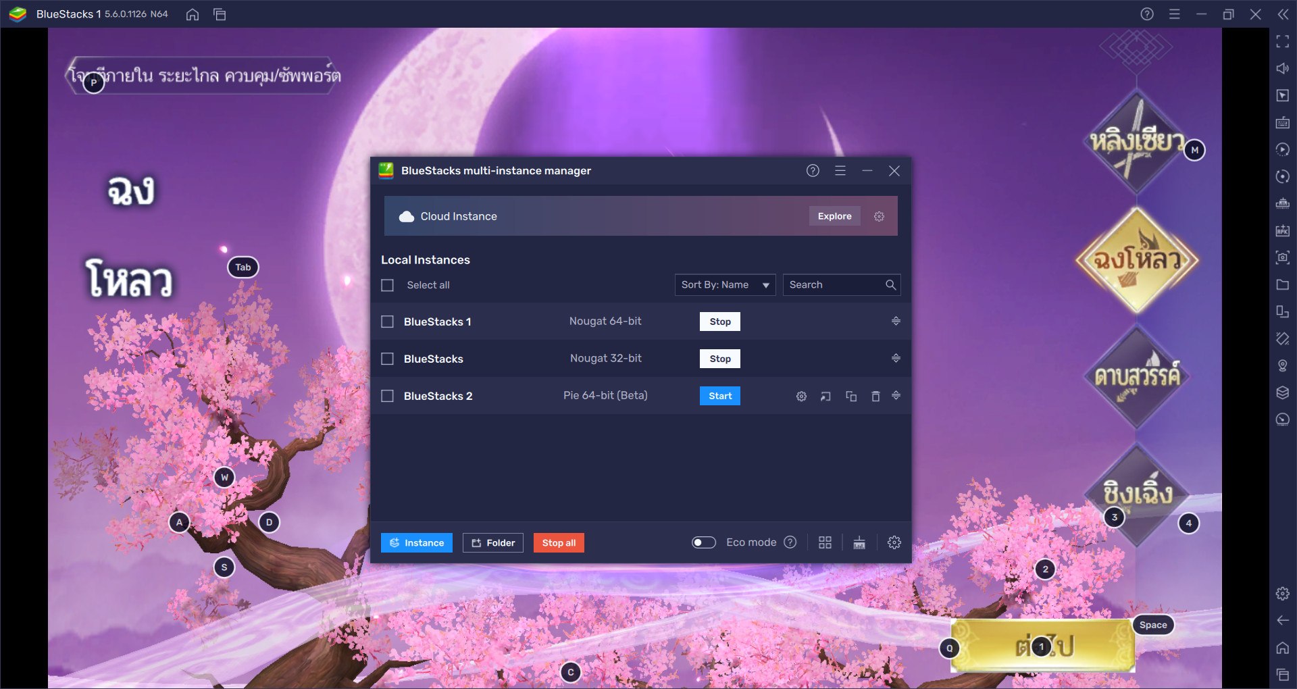Run disk cleanup broom tool
The height and width of the screenshot is (689, 1297).
point(859,542)
